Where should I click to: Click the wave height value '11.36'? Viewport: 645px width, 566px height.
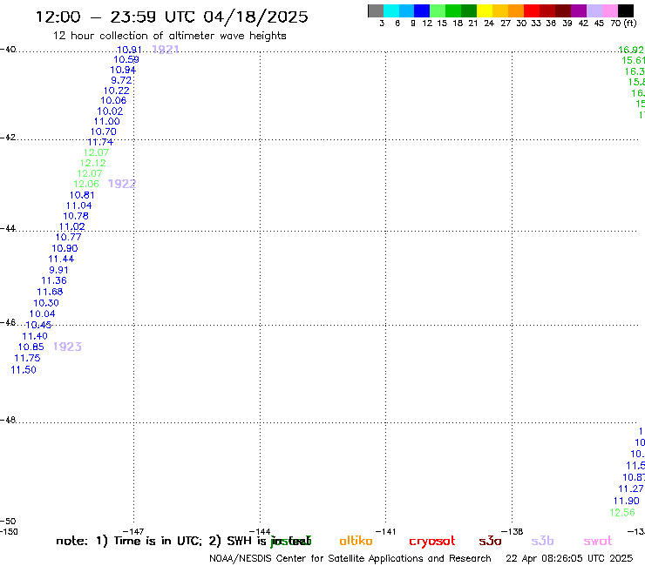click(x=54, y=280)
